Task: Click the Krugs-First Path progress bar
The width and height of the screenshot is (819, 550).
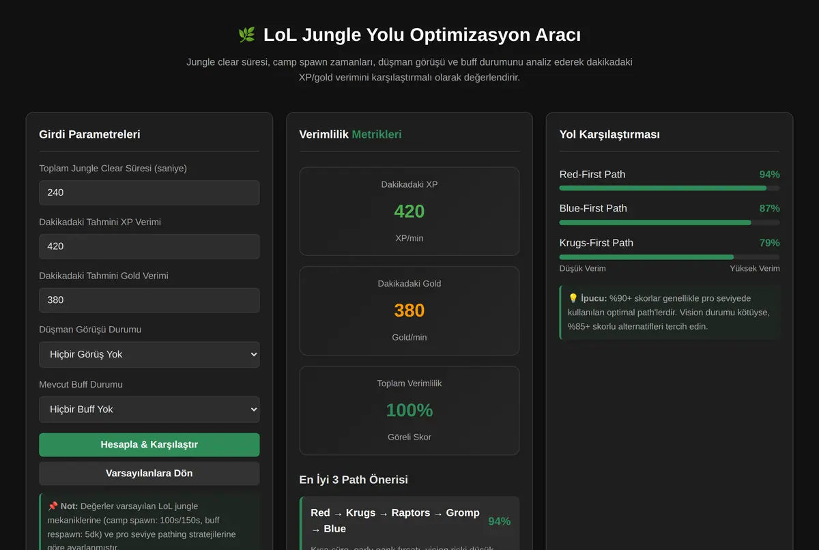Action: point(670,257)
